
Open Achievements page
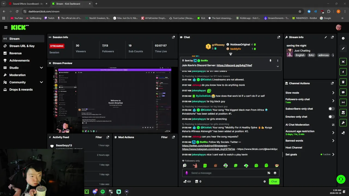click(23, 60)
